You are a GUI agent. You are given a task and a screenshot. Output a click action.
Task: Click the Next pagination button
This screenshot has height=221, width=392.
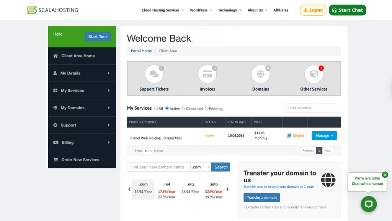coord(328,151)
